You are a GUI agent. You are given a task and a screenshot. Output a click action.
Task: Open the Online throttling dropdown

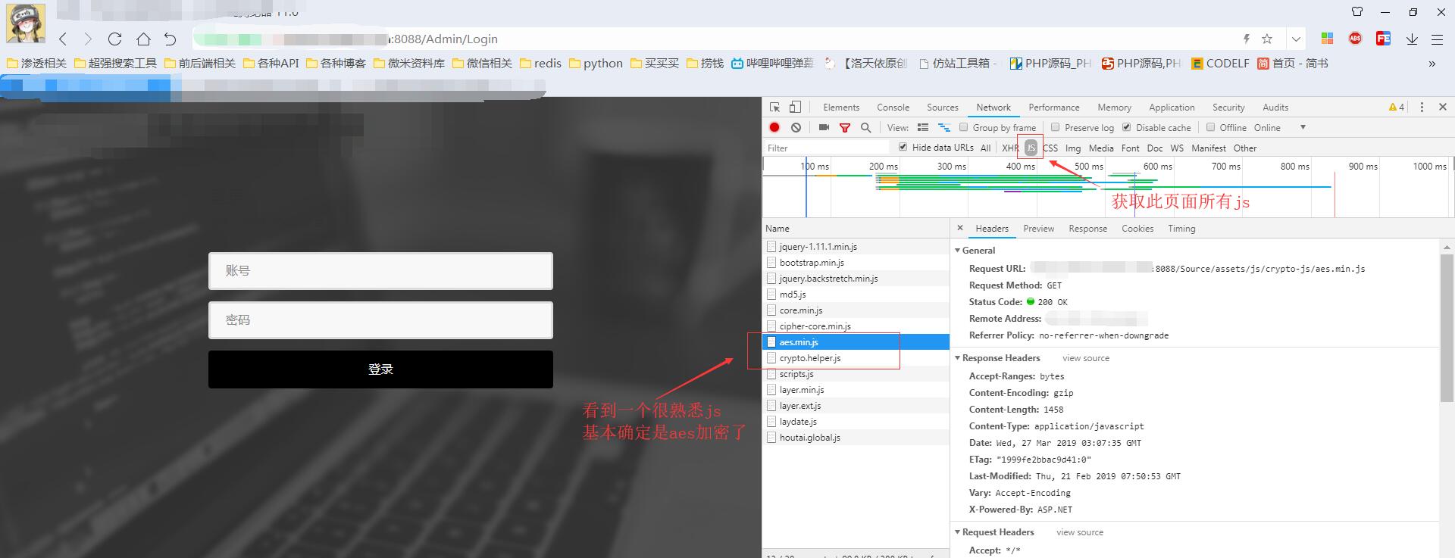[x=1279, y=127]
